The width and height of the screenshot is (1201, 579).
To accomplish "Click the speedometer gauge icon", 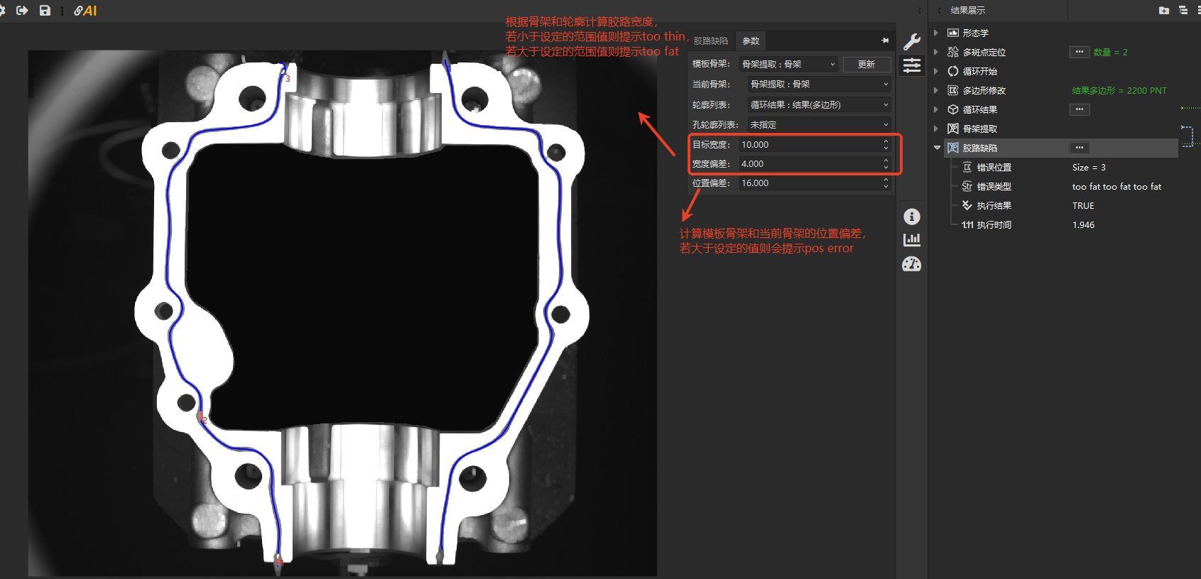I will 912,264.
